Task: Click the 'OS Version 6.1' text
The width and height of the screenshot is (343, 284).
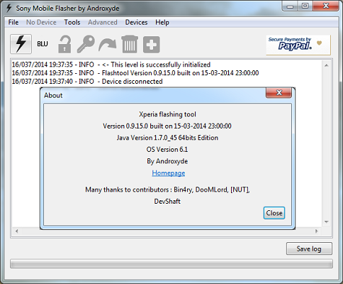Action: [x=167, y=150]
